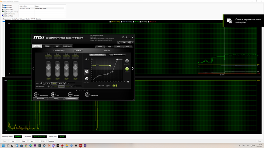Screen dimensions: 264x148
Task: Increase the CPU ratio with plus button
Action: point(64,83)
